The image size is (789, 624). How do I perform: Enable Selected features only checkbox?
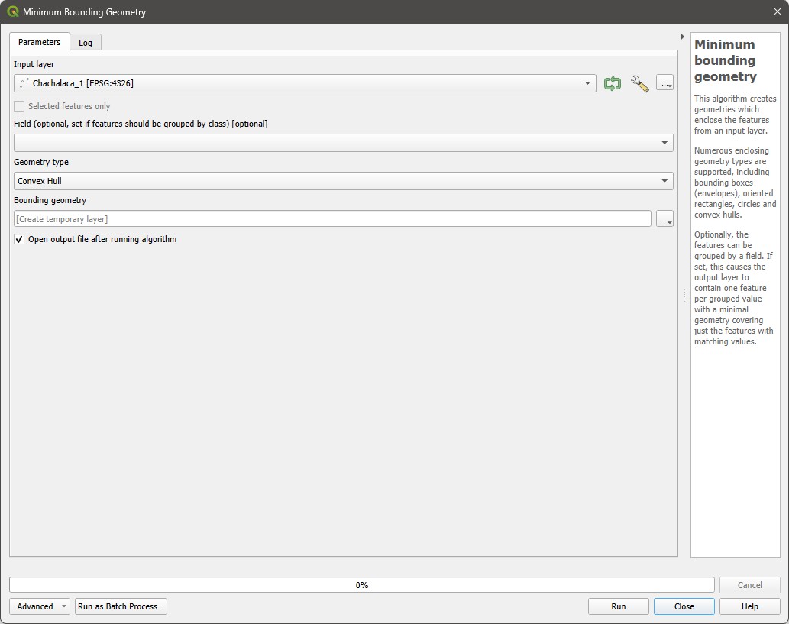point(19,106)
